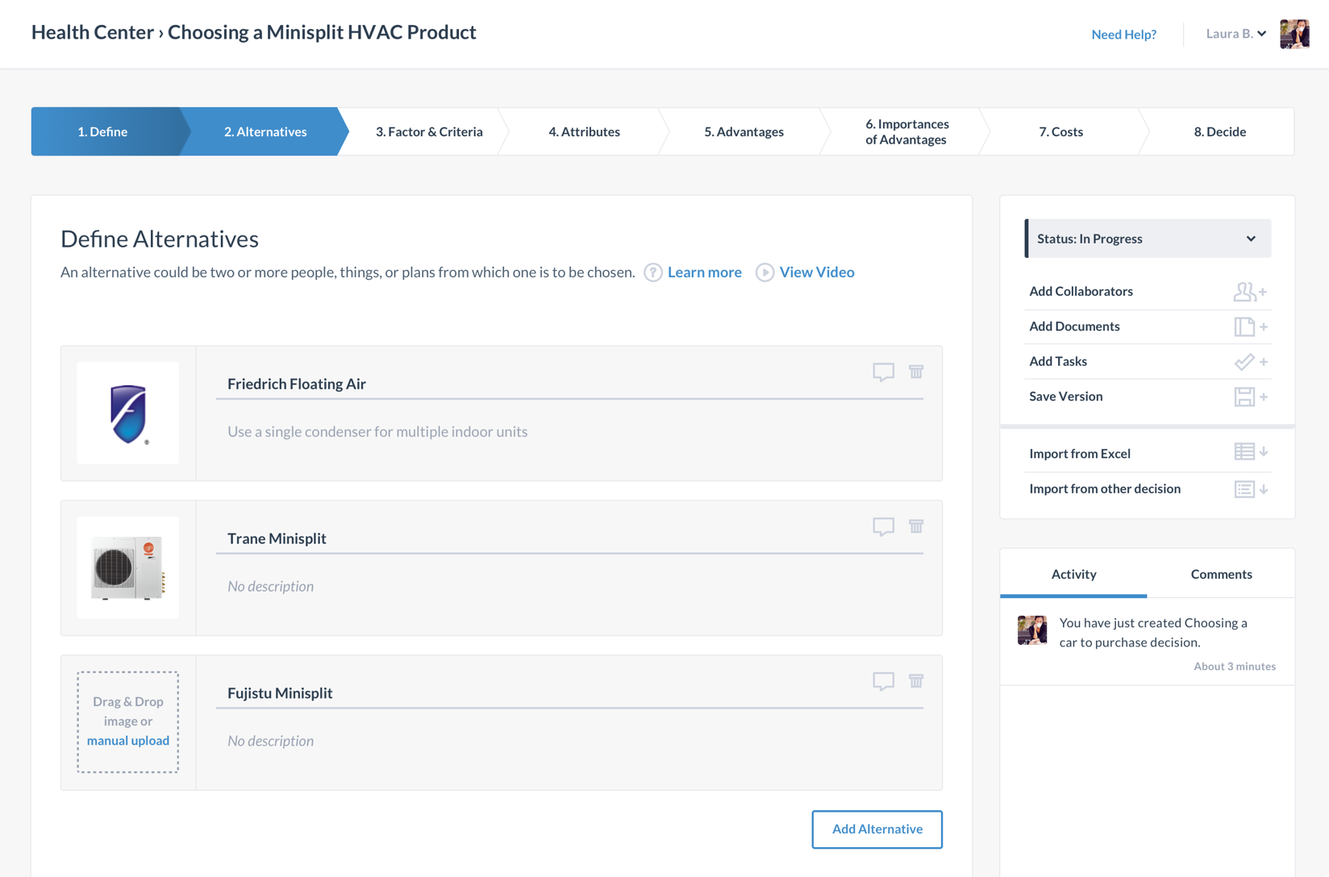Open the Need Help? link
The width and height of the screenshot is (1329, 877).
(1124, 34)
